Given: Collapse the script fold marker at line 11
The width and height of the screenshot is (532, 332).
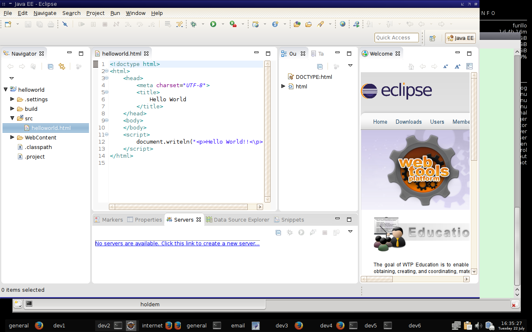Looking at the screenshot, I should click(x=107, y=134).
